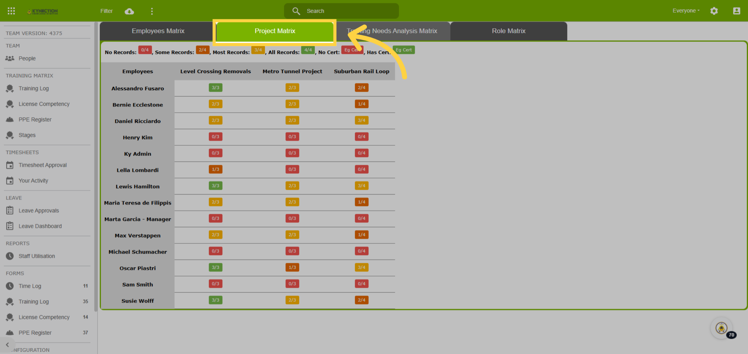748x354 pixels.
Task: Open the chatbot assistant bubble
Action: (722, 328)
